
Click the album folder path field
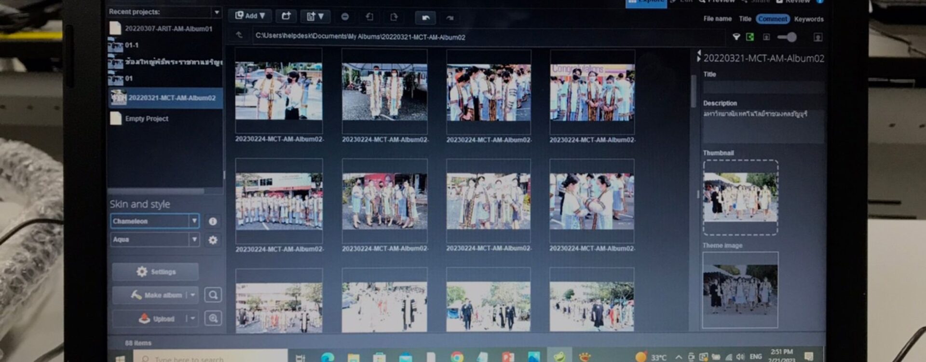[488, 37]
